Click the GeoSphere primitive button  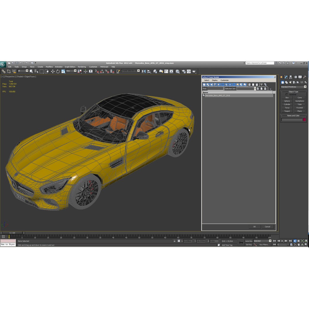(x=300, y=101)
